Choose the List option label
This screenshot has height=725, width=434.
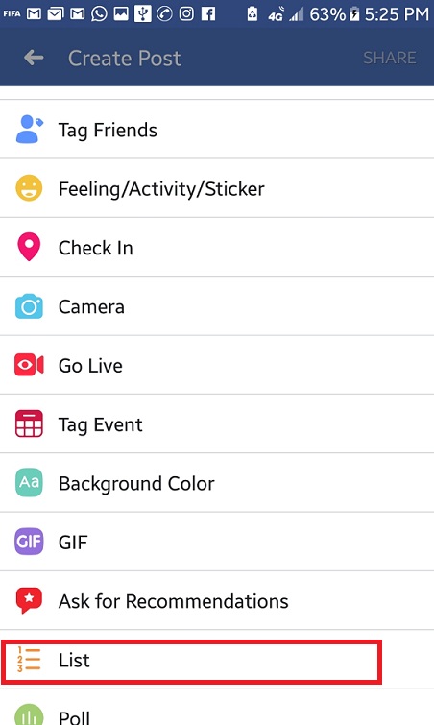point(74,660)
